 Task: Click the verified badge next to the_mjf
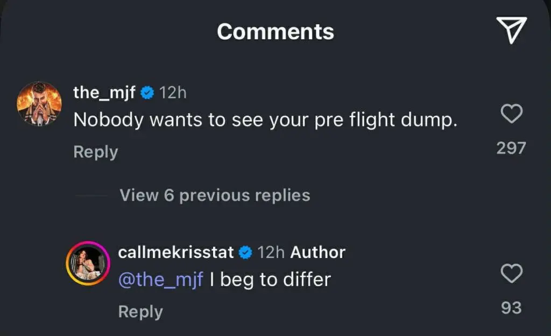pyautogui.click(x=146, y=92)
